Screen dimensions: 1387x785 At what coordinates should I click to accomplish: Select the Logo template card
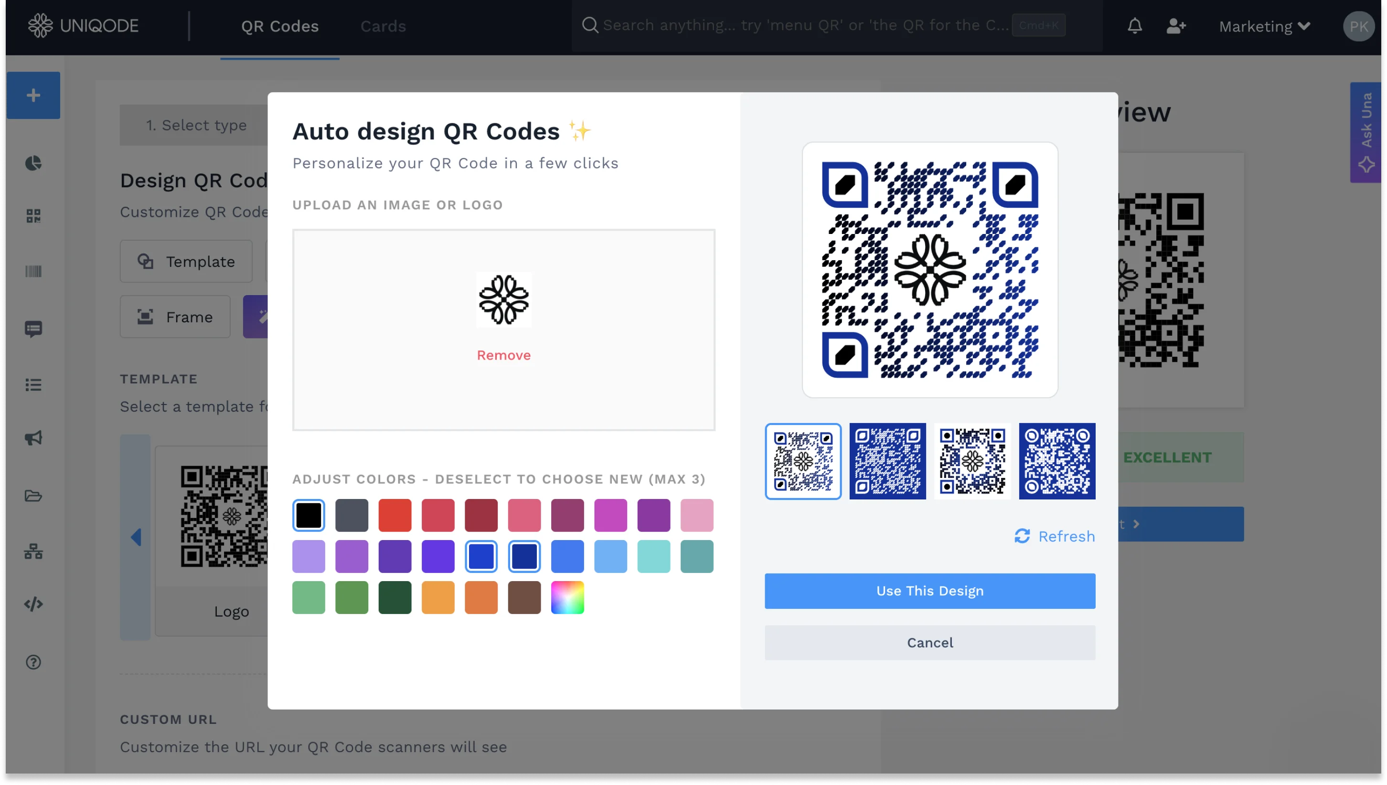click(212, 541)
